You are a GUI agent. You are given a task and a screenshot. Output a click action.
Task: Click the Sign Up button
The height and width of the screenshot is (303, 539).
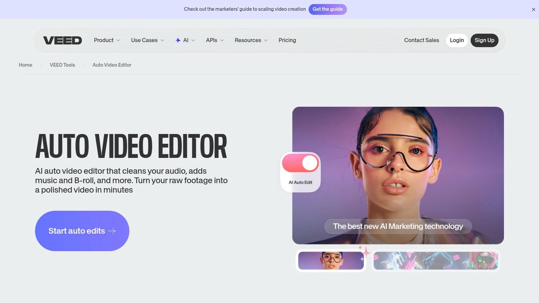484,40
